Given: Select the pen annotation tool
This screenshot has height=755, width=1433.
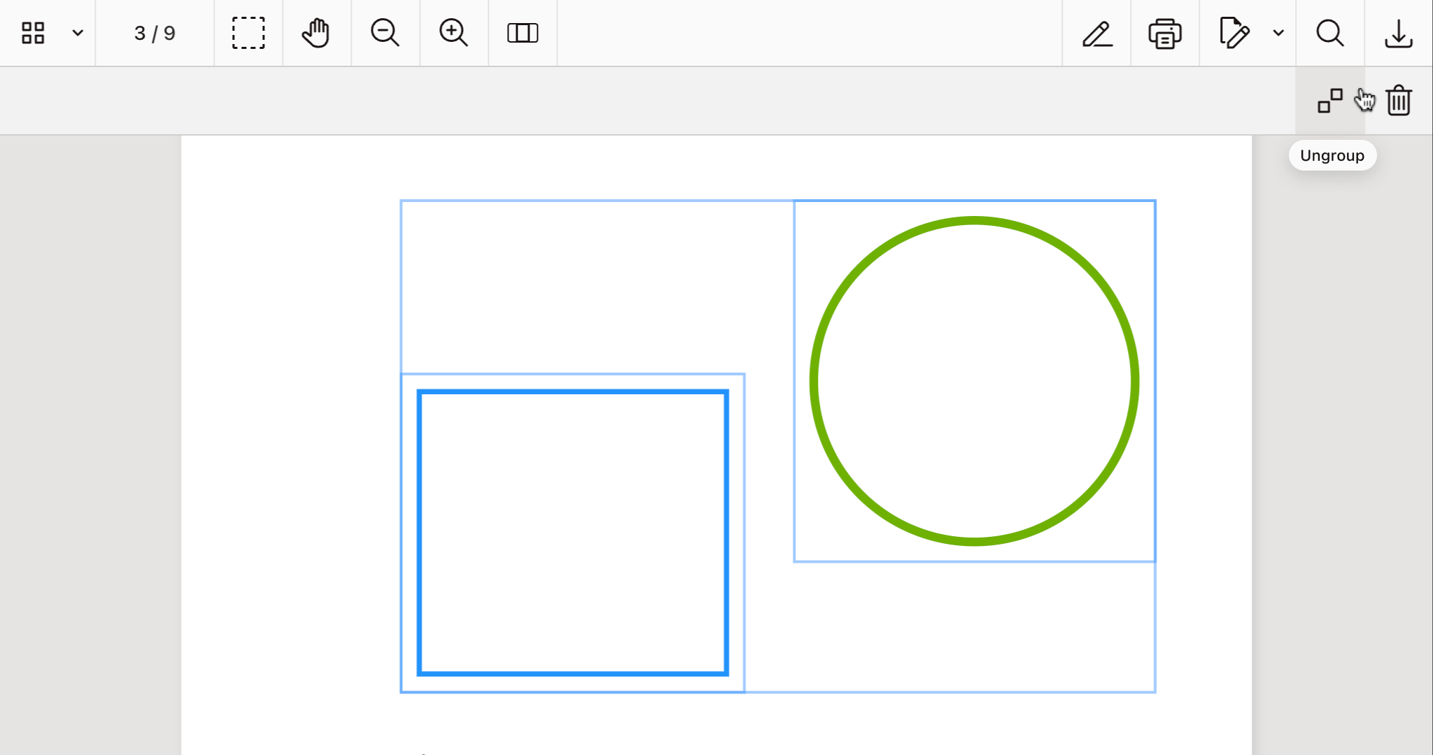Looking at the screenshot, I should [x=1096, y=32].
